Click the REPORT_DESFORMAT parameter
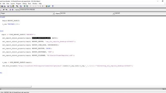 [x=39, y=52]
